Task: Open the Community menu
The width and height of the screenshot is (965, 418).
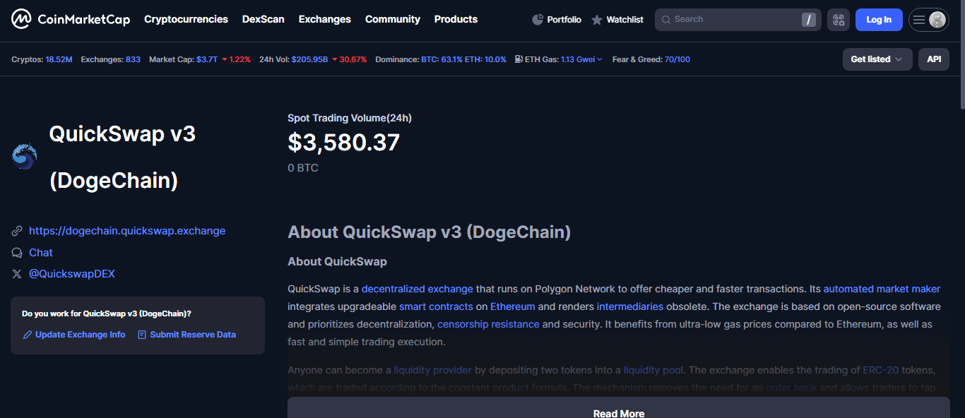Action: coord(393,19)
